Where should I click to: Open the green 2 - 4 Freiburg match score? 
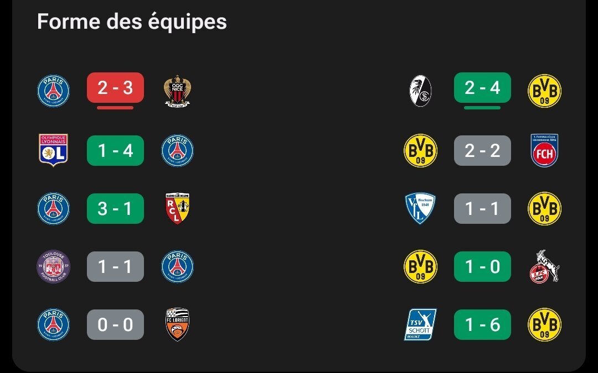(482, 87)
